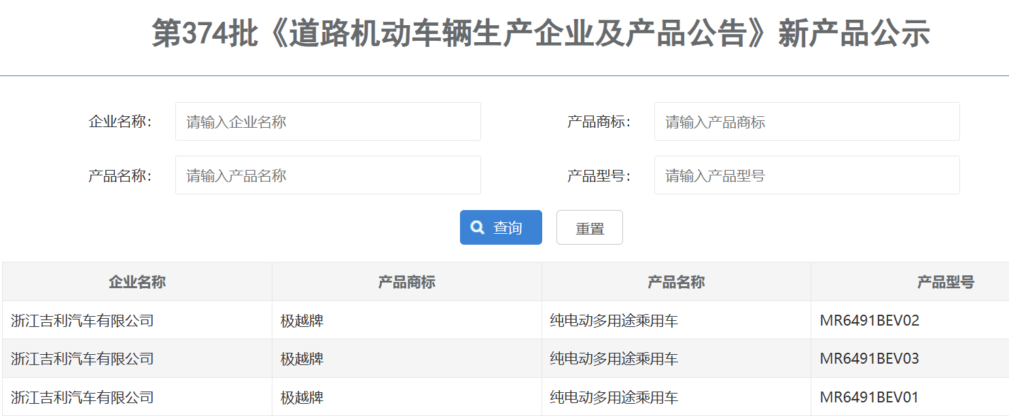
Task: Select the 产品名称 search input
Action: pos(328,175)
